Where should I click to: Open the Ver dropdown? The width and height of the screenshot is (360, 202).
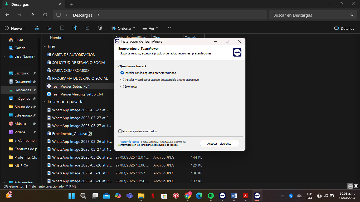click(150, 28)
